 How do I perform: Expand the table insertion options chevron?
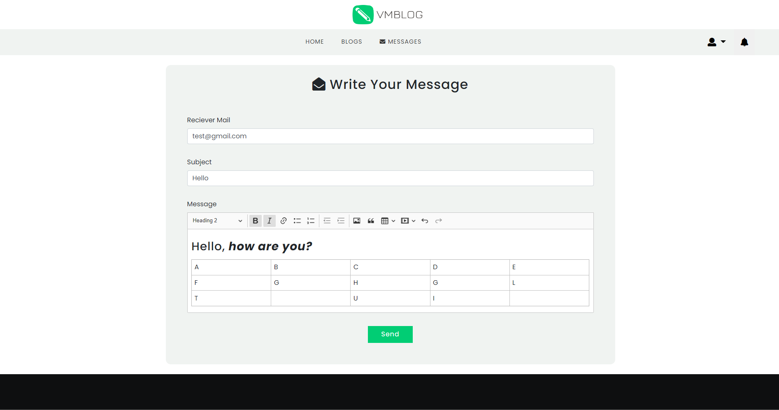[x=394, y=221]
